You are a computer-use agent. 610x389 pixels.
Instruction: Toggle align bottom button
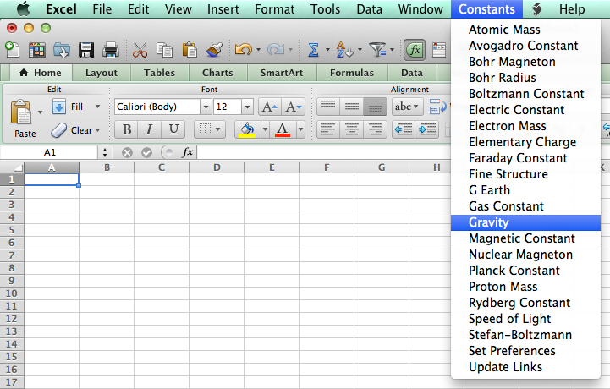[375, 107]
